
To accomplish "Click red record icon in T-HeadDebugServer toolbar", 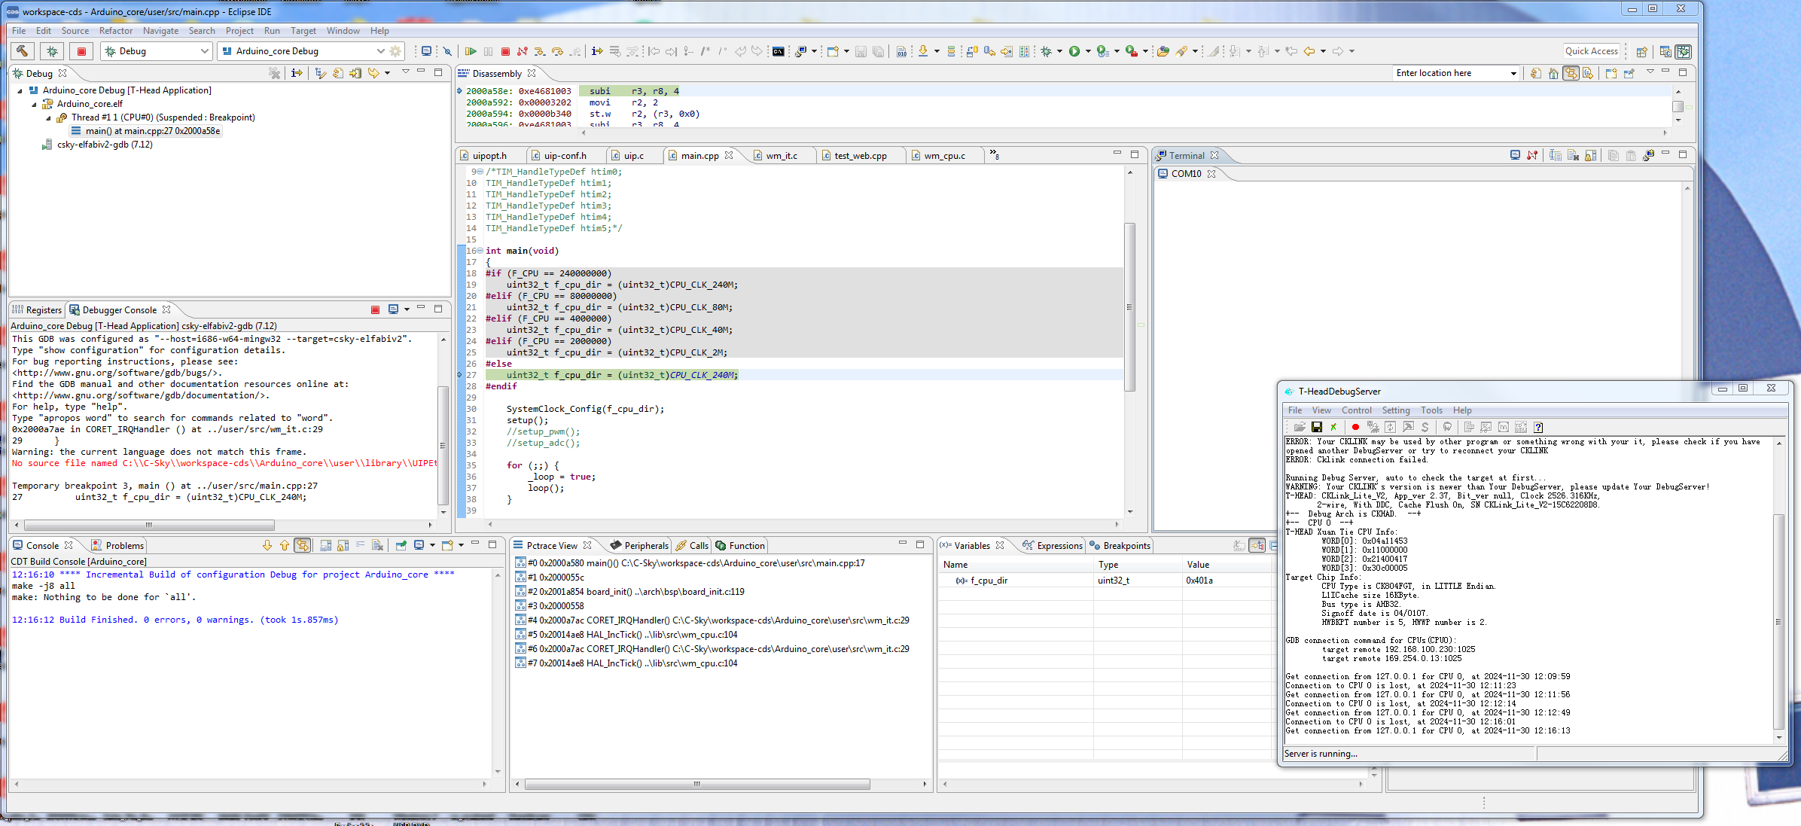I will (x=1355, y=427).
